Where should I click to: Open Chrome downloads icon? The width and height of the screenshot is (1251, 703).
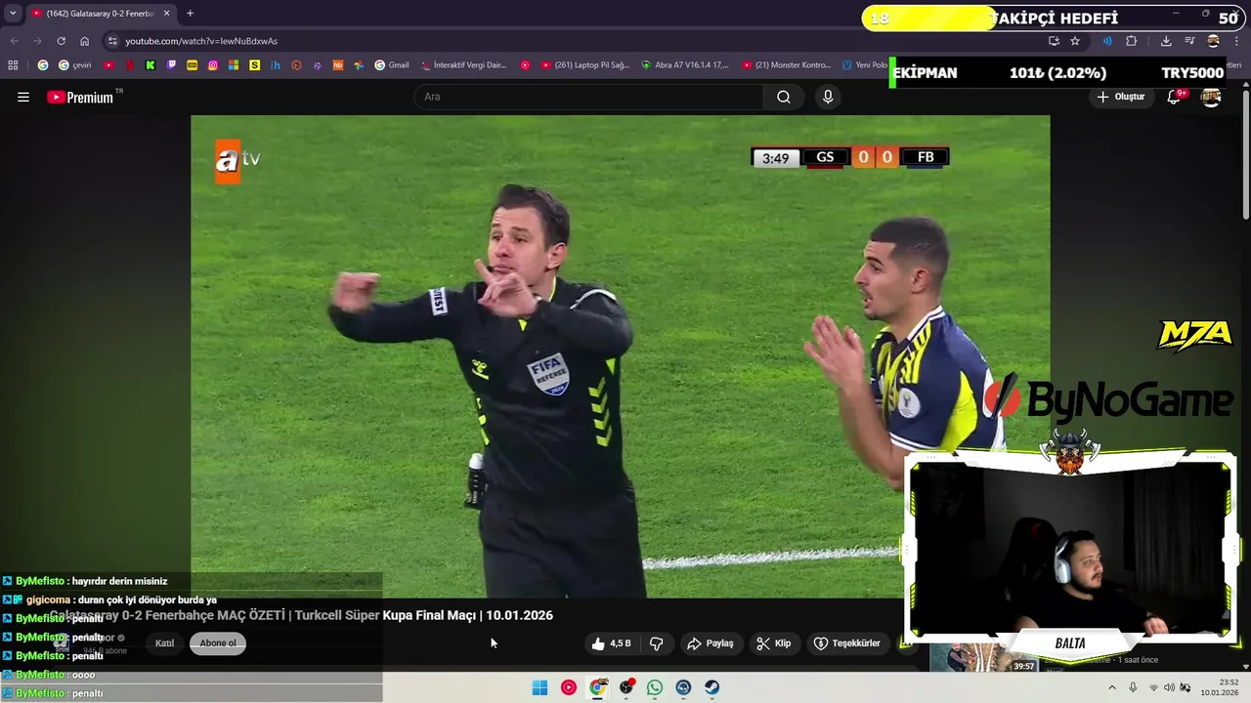tap(1166, 41)
